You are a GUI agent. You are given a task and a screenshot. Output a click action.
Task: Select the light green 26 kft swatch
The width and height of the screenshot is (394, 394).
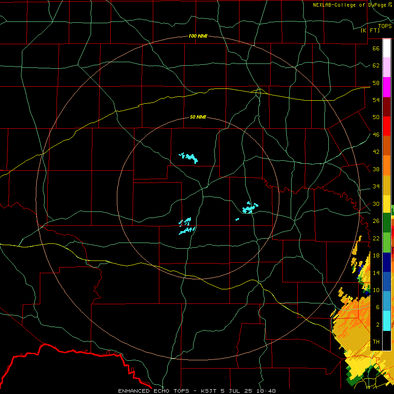pyautogui.click(x=387, y=243)
